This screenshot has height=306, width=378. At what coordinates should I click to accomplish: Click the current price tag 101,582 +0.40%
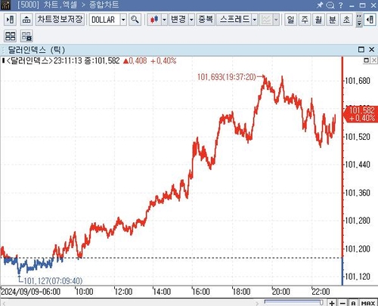(361, 114)
